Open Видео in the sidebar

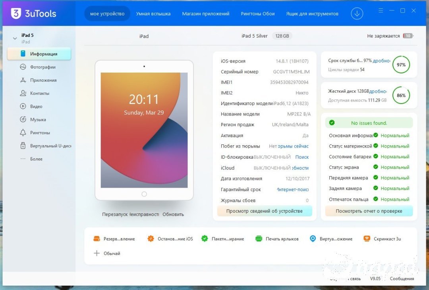31,106
